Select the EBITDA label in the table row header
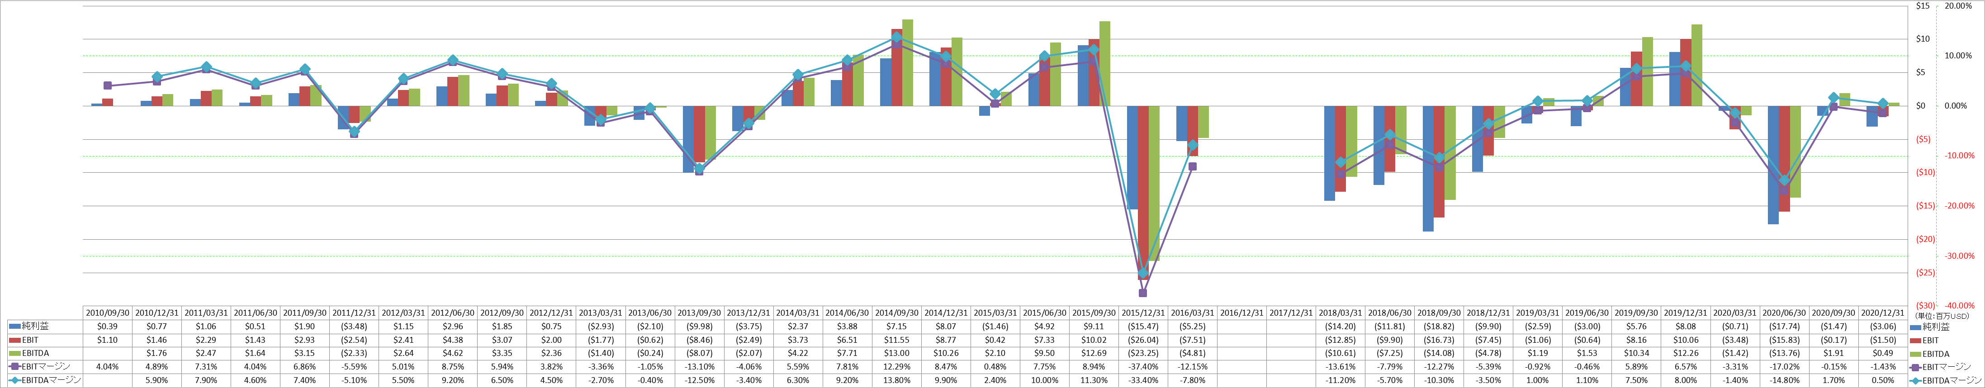The image size is (1985, 388). click(x=35, y=353)
